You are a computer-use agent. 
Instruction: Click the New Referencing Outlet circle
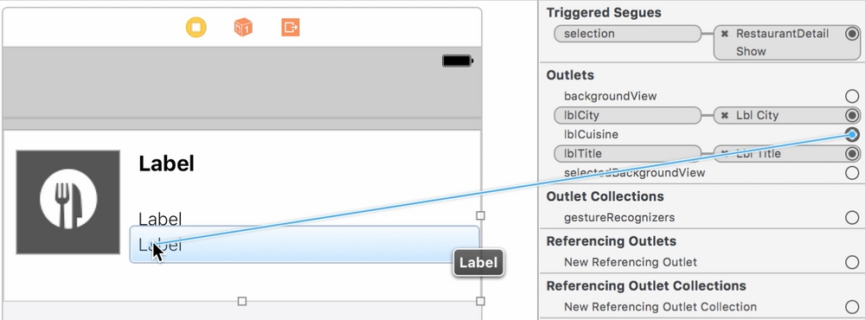pos(852,262)
